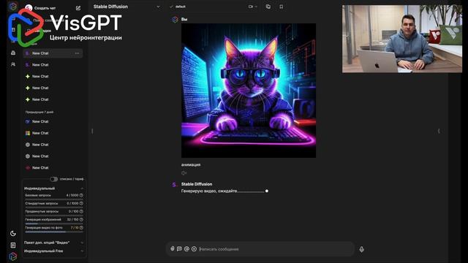Click the @ mention icon in message bar
The height and width of the screenshot is (263, 468).
(x=186, y=248)
